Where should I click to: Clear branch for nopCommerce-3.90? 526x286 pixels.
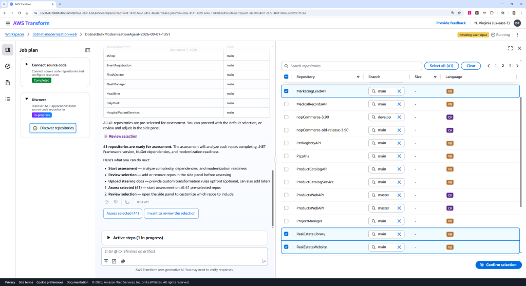(x=399, y=117)
